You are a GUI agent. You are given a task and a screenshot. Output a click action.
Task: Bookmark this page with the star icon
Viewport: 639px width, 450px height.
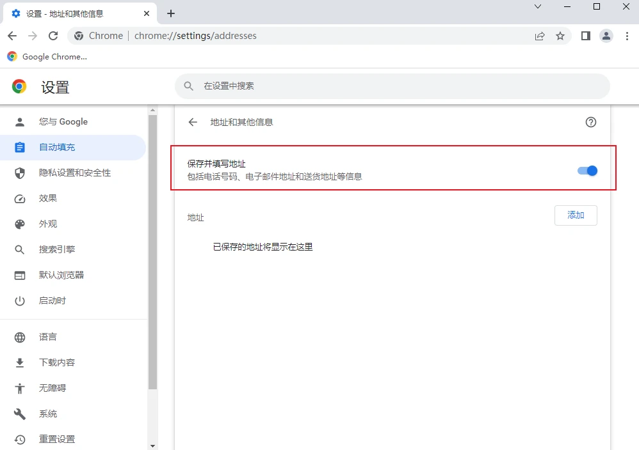(560, 36)
